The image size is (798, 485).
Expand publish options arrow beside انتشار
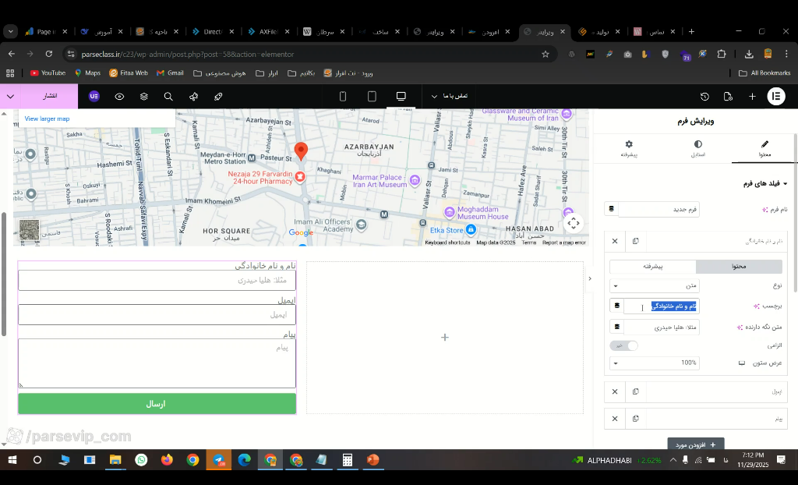[10, 96]
